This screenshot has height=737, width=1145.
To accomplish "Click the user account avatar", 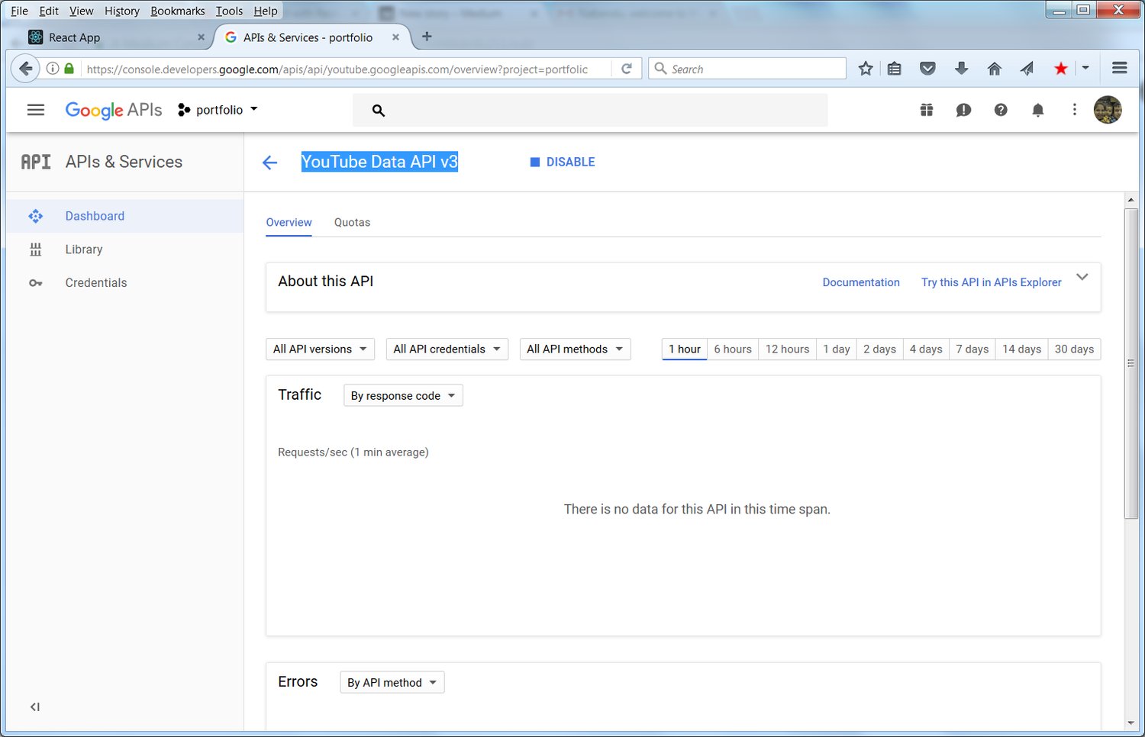I will click(1107, 110).
